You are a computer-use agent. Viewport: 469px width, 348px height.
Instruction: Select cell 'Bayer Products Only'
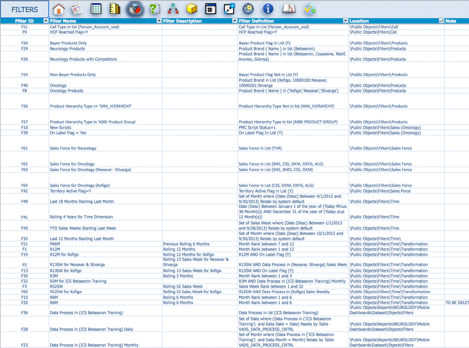click(x=68, y=43)
